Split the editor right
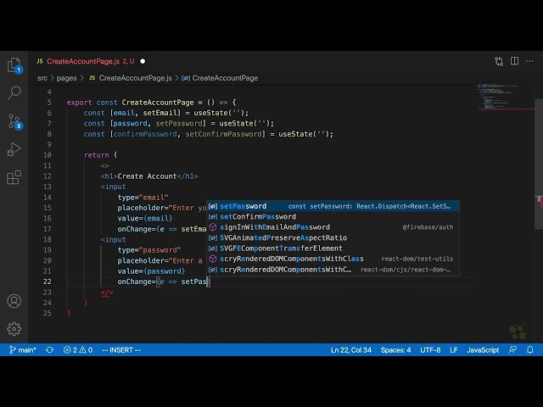Viewport: 543px width, 407px height. click(515, 61)
